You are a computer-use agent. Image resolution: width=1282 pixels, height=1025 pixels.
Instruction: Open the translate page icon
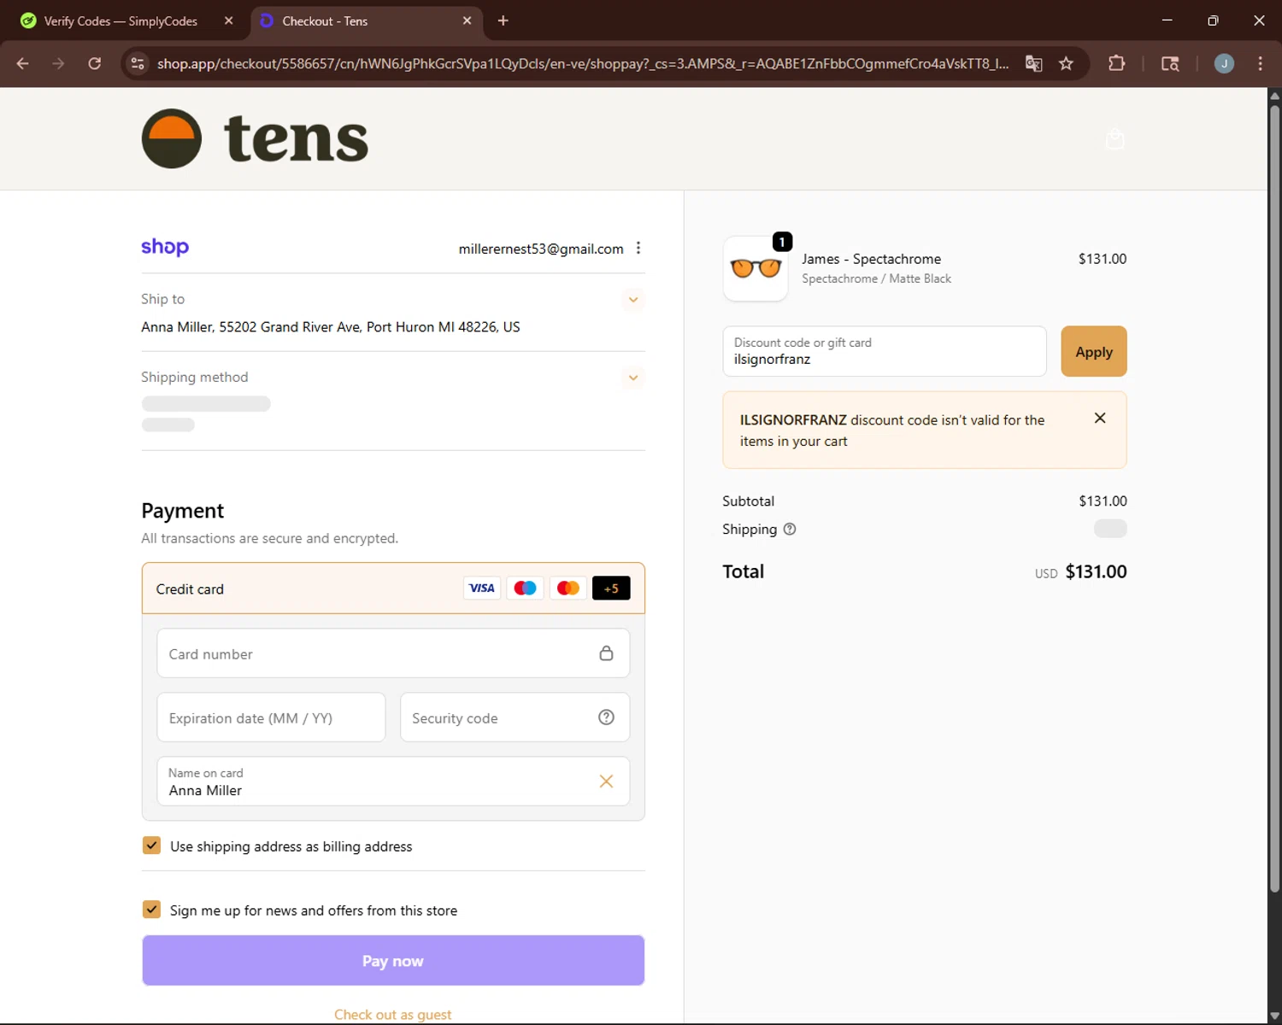click(x=1034, y=63)
